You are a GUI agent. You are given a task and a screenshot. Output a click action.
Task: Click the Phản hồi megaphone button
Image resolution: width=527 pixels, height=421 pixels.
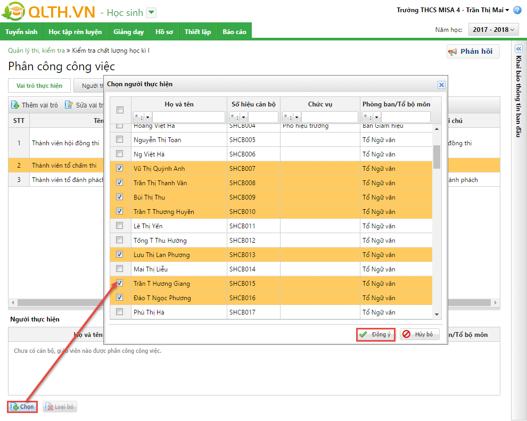tap(473, 52)
